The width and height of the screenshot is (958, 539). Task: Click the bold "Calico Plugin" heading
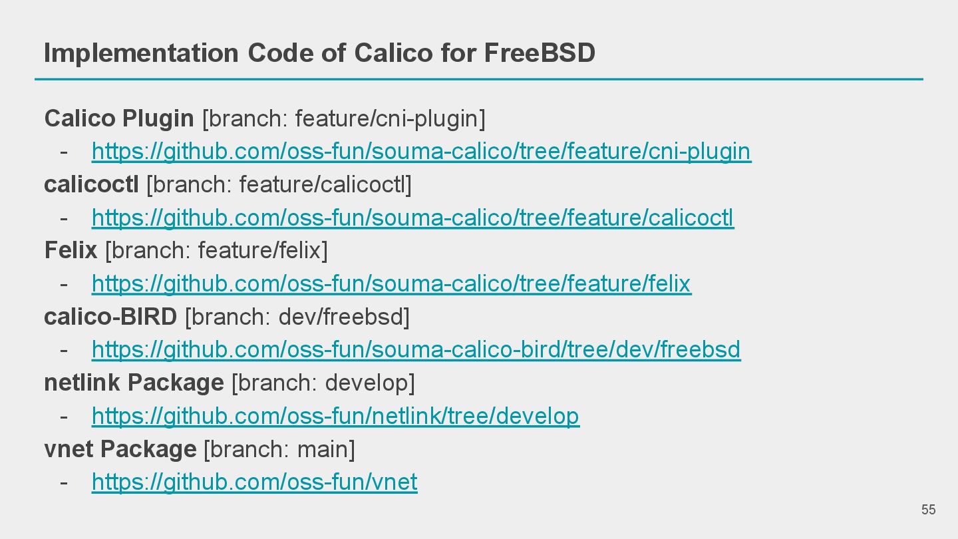coord(119,119)
